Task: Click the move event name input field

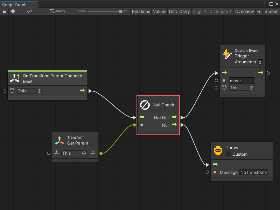Action: pos(242,80)
